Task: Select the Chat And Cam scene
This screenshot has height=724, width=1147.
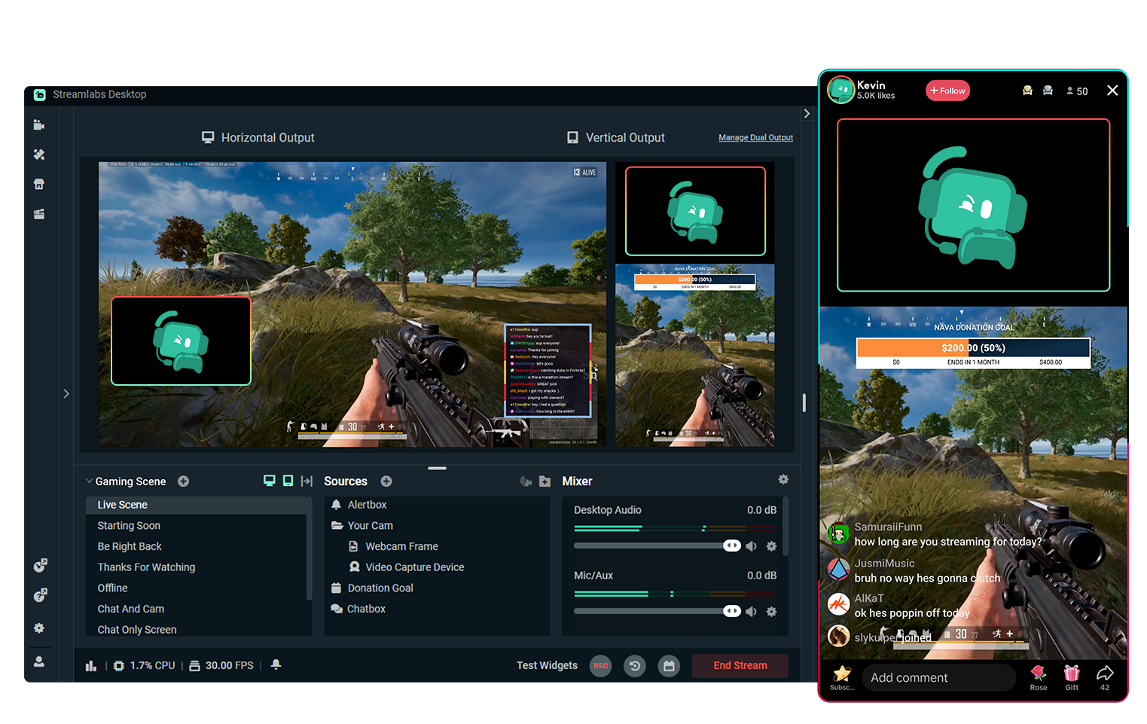Action: click(130, 609)
